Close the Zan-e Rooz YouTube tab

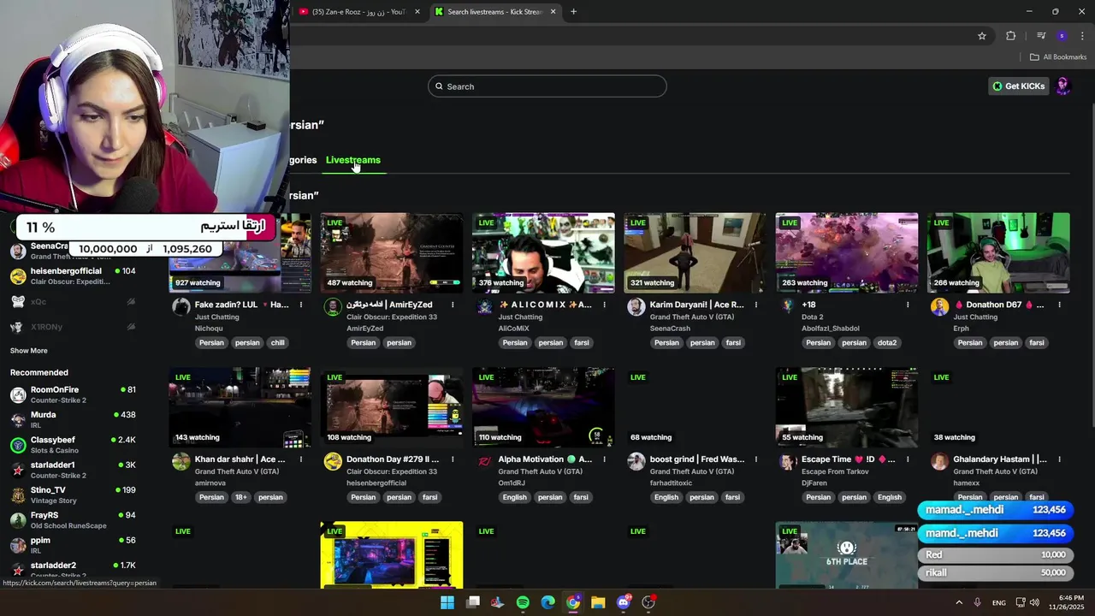(417, 12)
